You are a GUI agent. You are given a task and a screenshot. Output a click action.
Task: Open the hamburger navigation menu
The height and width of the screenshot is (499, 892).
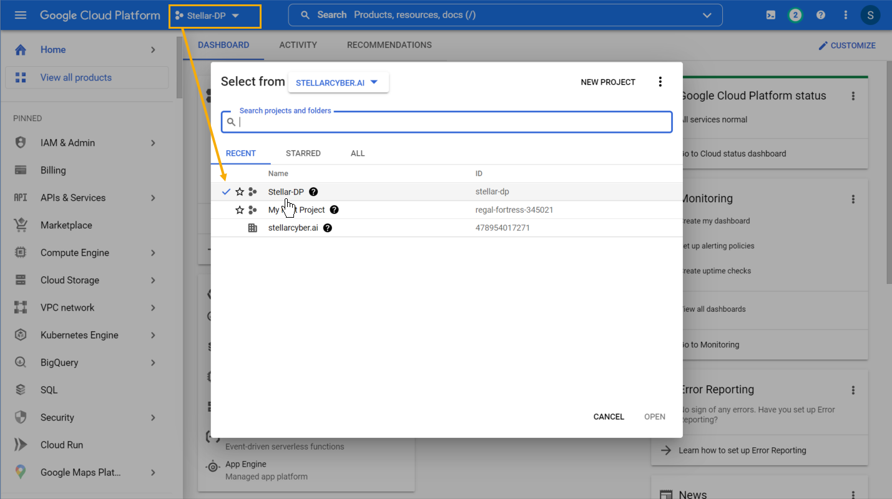click(21, 15)
